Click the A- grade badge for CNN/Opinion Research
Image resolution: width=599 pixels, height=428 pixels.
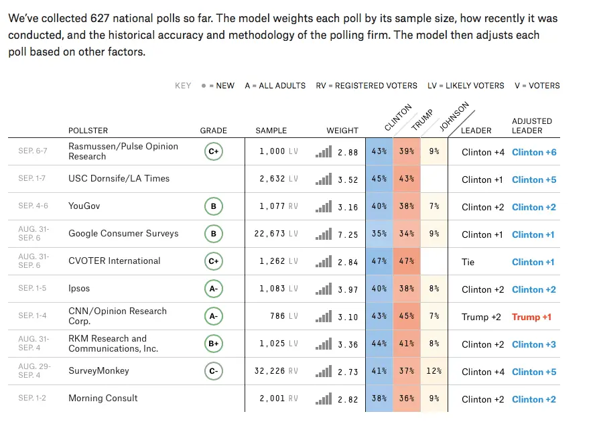214,317
